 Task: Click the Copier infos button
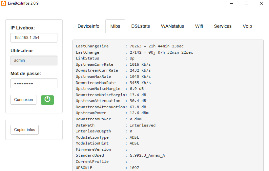point(25,130)
